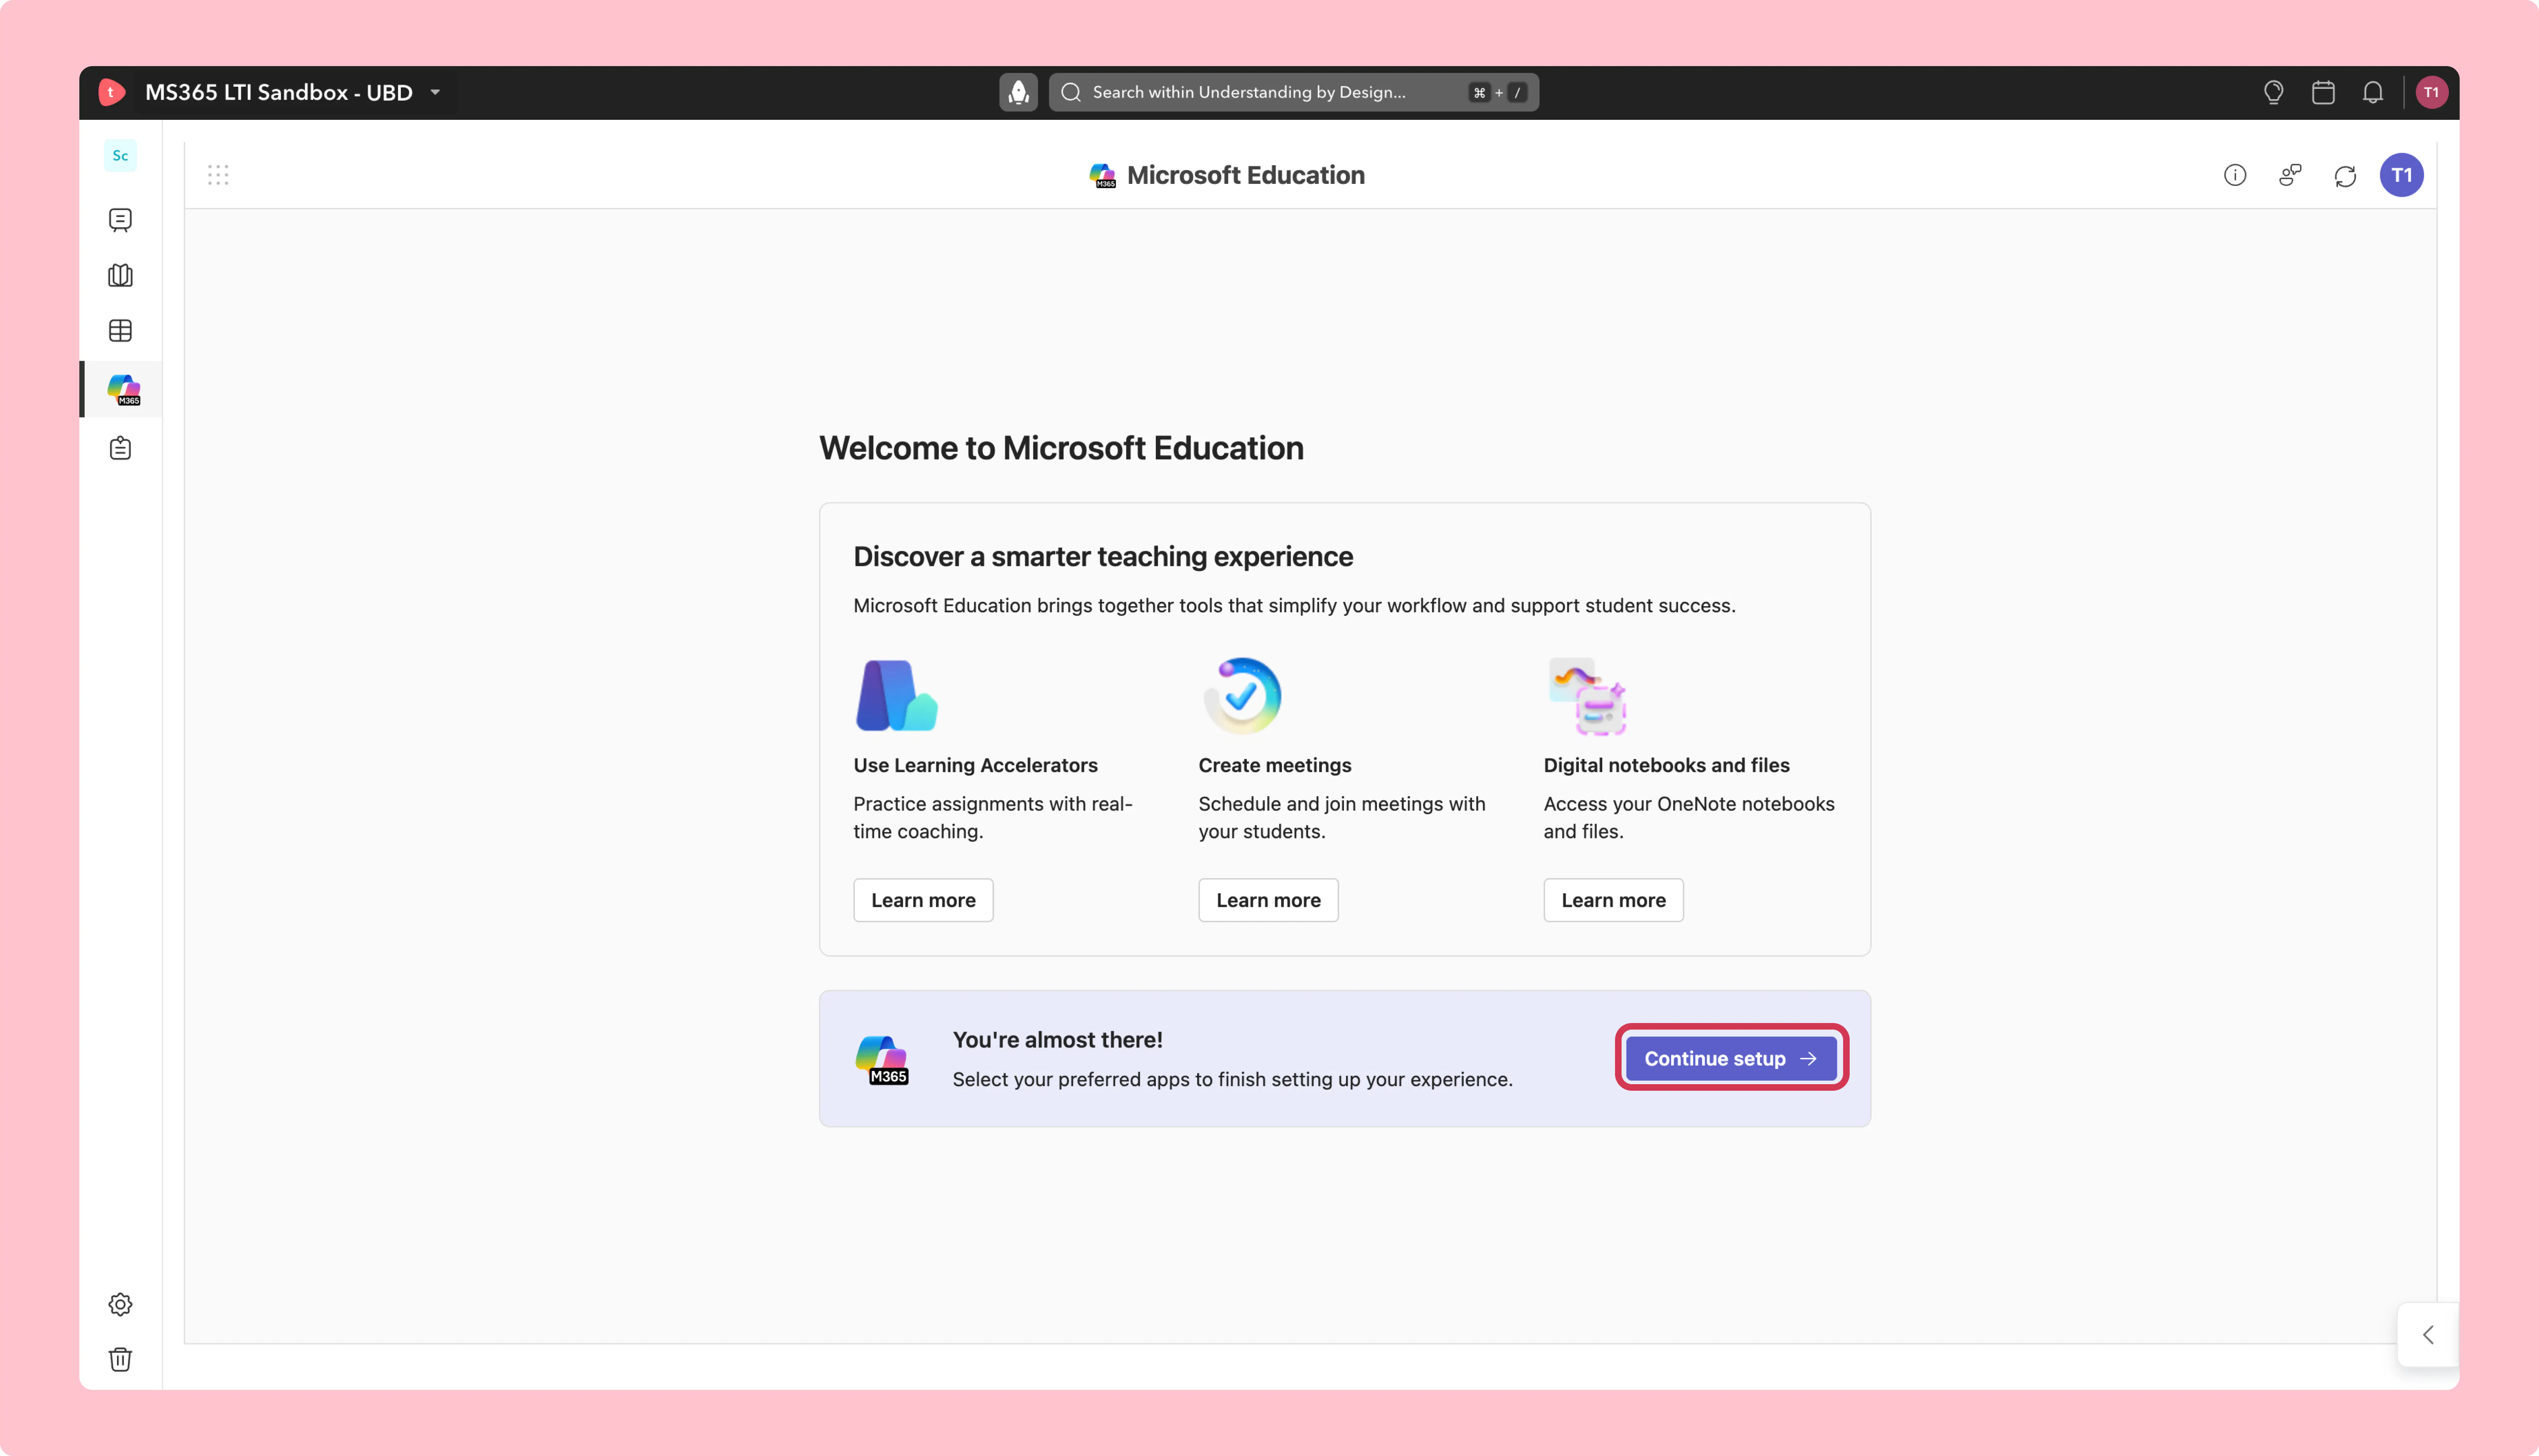
Task: Open the lightbulb tips icon
Action: click(x=2273, y=92)
